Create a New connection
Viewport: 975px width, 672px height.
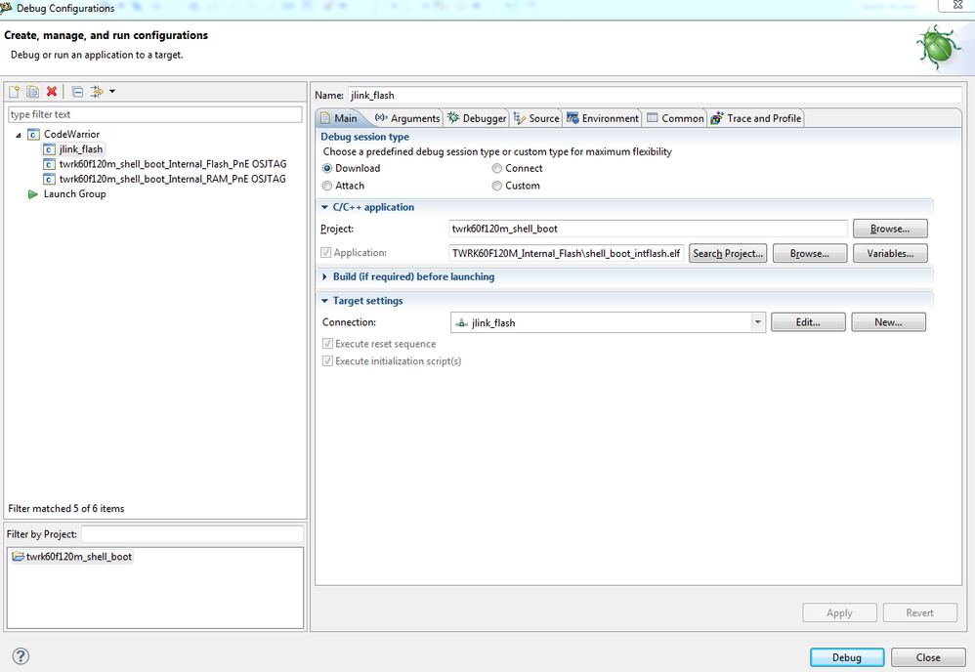click(x=888, y=322)
